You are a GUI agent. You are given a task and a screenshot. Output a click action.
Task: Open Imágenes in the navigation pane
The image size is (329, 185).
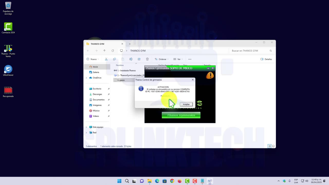pos(97,105)
